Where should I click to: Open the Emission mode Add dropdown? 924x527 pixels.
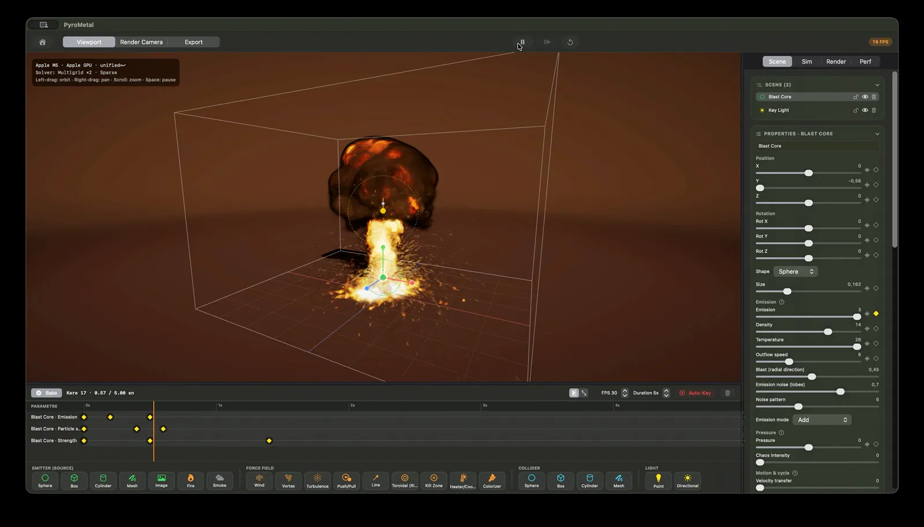point(822,420)
